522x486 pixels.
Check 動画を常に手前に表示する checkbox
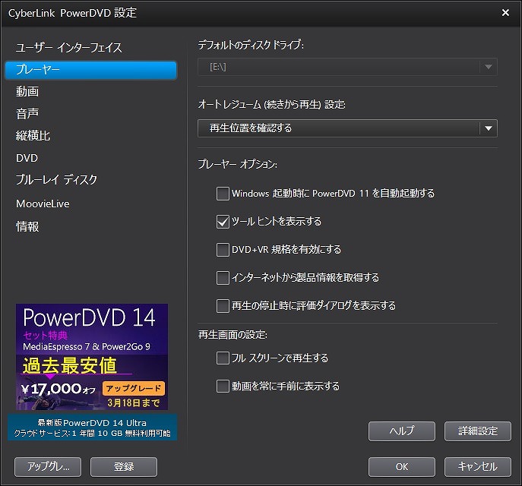coord(223,386)
